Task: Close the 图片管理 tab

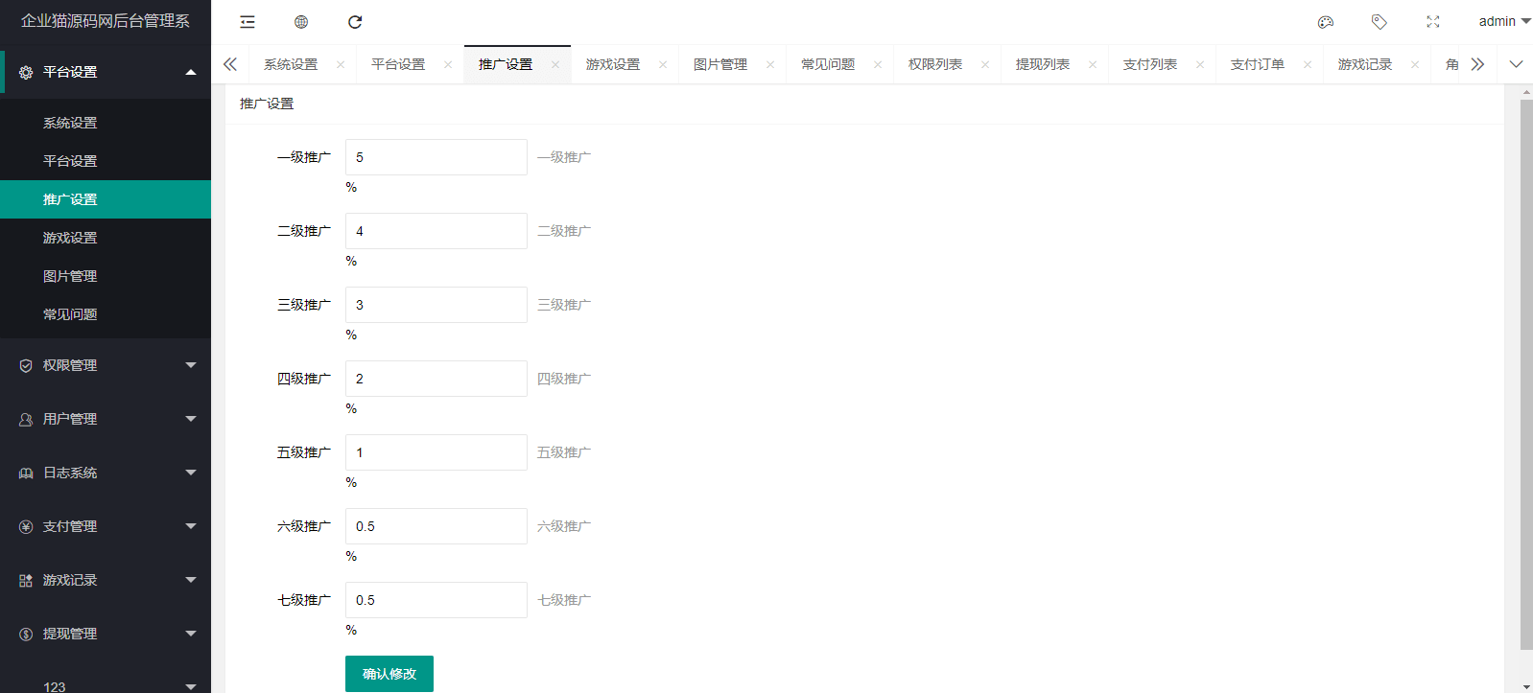Action: [x=770, y=65]
